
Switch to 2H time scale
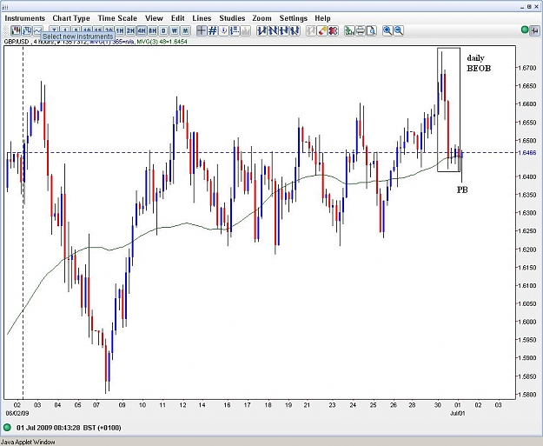tap(130, 30)
